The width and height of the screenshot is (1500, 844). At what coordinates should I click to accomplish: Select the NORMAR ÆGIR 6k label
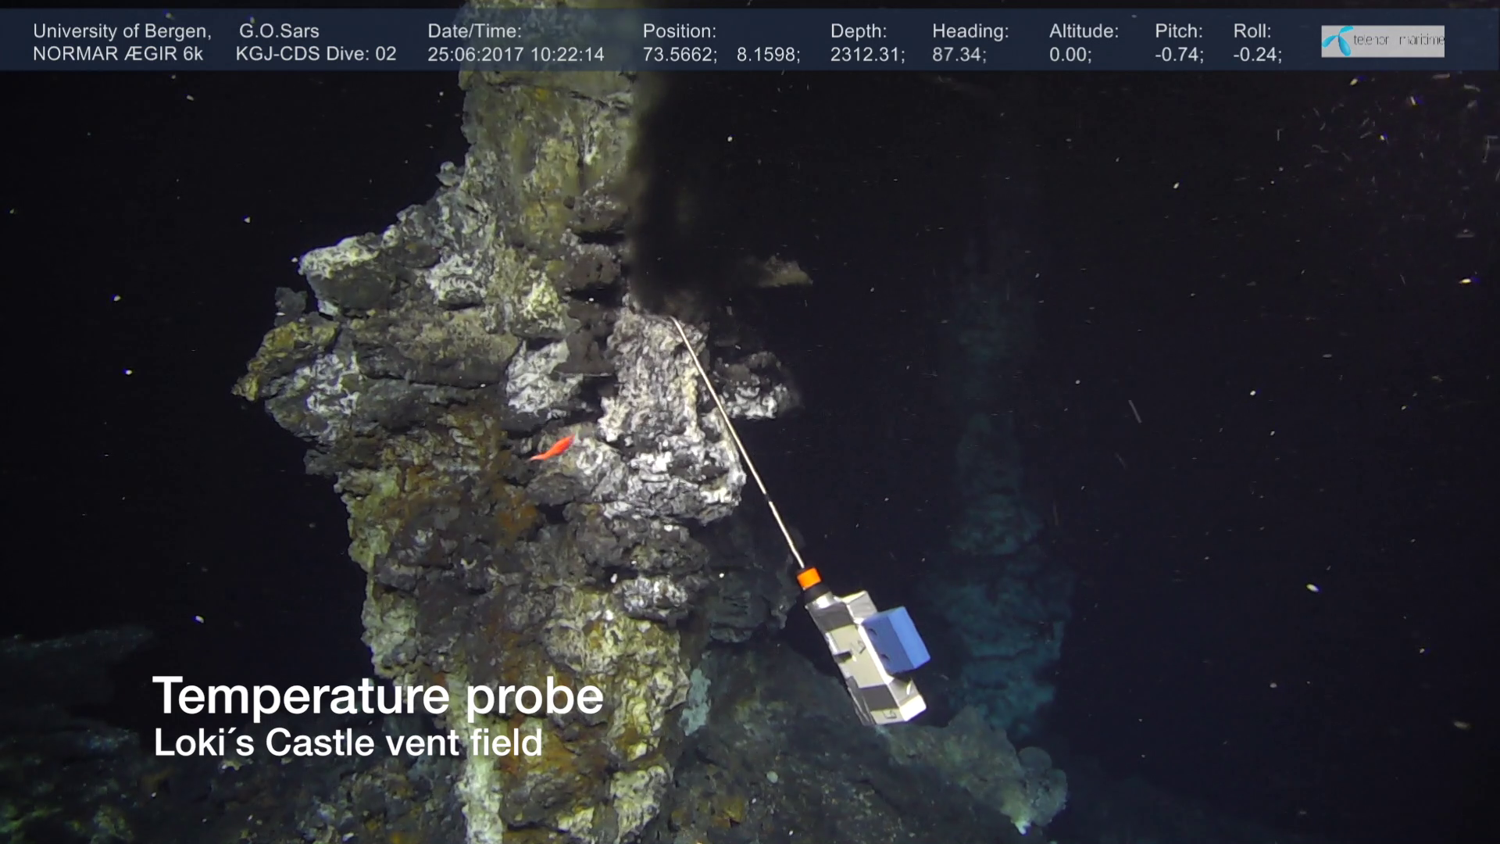tap(118, 55)
